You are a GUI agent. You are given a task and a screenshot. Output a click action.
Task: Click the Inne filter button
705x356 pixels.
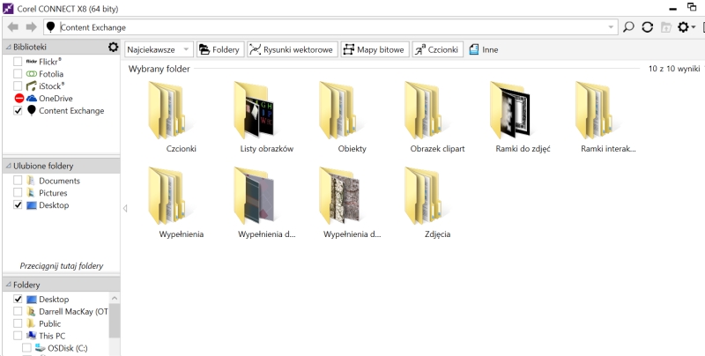(484, 49)
